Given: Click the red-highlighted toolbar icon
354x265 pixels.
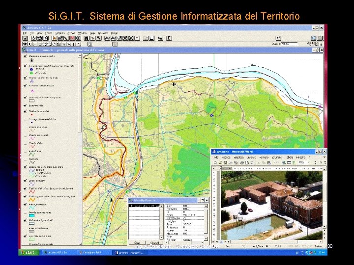Looking at the screenshot, I should 72,38.
